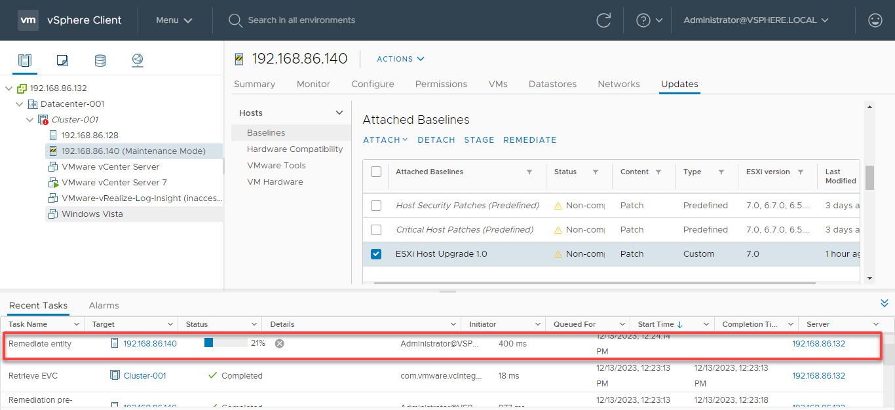This screenshot has width=895, height=410.
Task: Click in the Search in all environments field
Action: [301, 20]
